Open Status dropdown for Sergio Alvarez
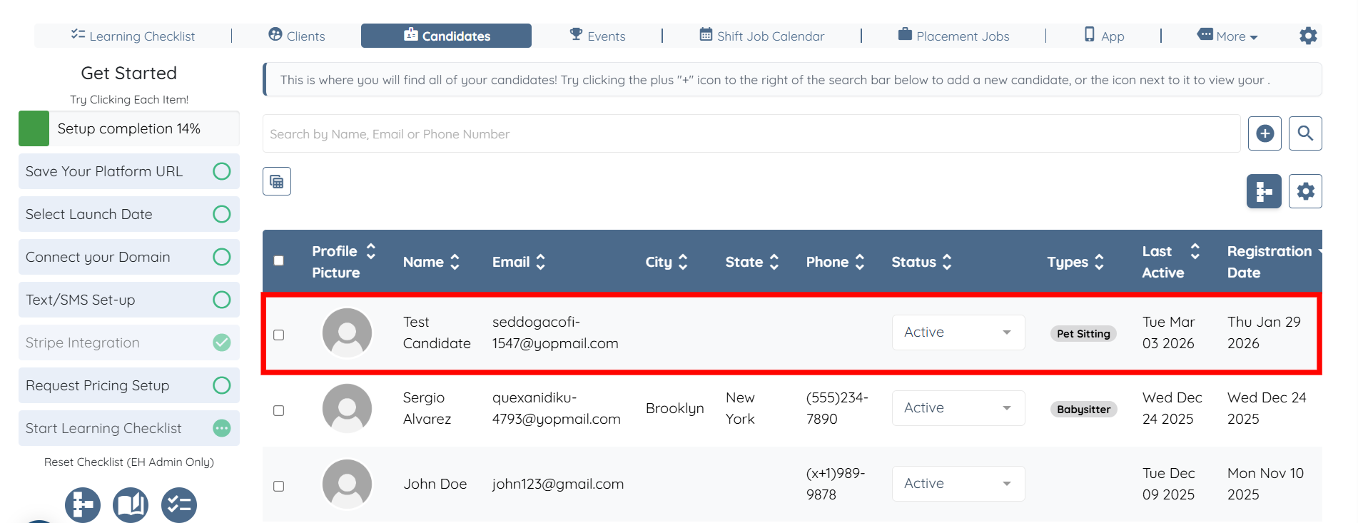The image size is (1358, 523). 958,408
